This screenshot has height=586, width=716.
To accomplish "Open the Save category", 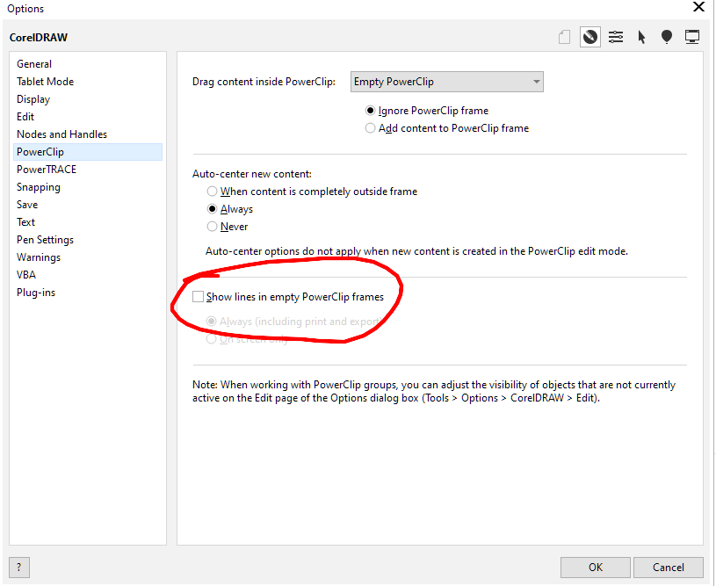I will [x=88, y=205].
